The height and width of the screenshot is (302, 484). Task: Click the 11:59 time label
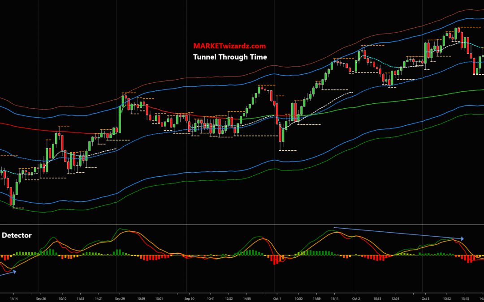(316, 298)
